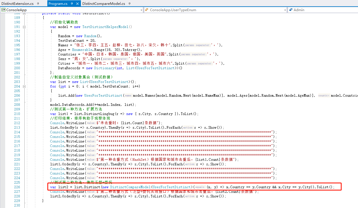This screenshot has height=208, width=358.
Task: Click 'var list = new List' on line 203
Action: coord(69,82)
